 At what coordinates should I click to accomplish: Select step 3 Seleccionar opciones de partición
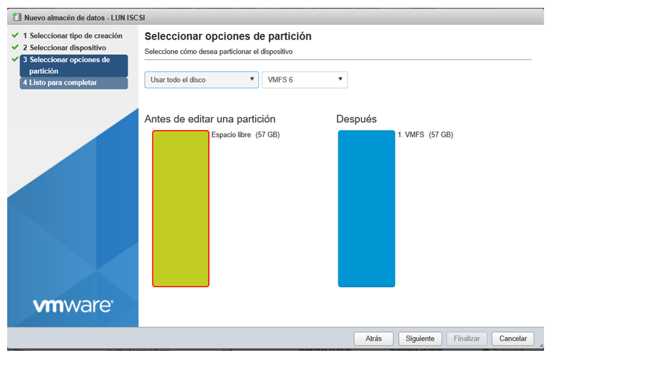pos(74,66)
